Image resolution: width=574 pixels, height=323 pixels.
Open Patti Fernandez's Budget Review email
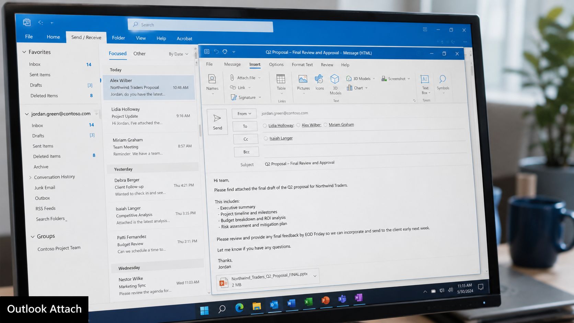156,243
